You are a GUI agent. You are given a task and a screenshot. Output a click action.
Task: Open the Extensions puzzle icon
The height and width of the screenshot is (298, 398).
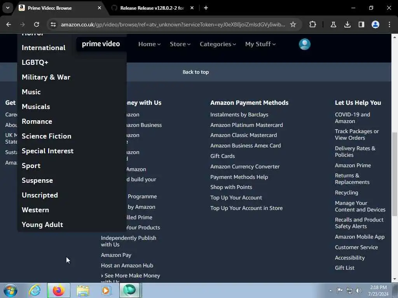tap(313, 24)
